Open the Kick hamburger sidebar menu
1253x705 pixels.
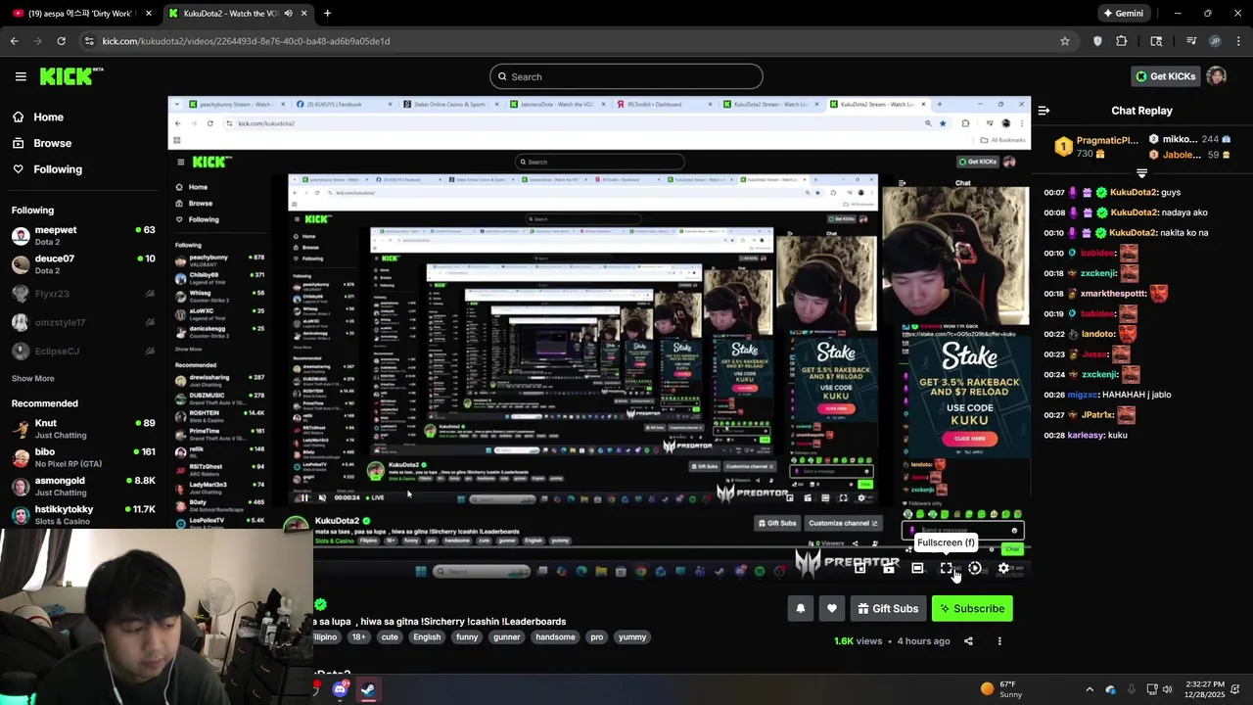click(21, 76)
